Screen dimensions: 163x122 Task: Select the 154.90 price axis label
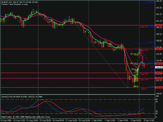tap(159, 61)
